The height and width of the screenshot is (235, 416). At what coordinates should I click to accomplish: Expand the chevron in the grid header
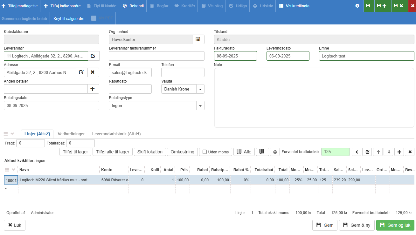coord(14,170)
